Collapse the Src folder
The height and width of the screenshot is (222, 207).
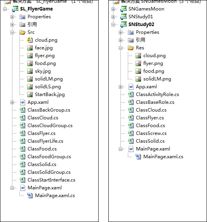(x=12, y=33)
